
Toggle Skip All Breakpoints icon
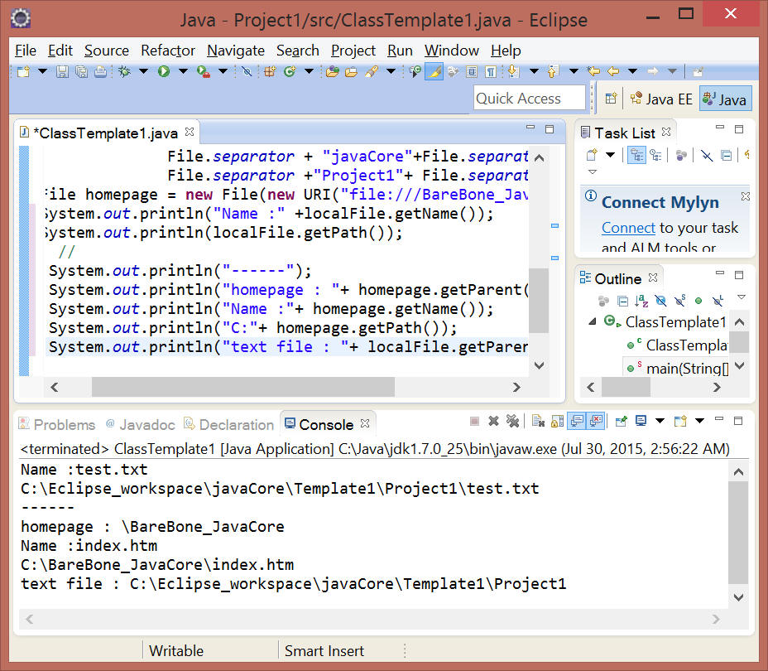click(x=247, y=71)
